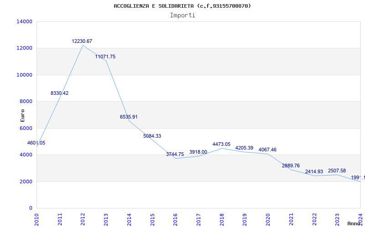Click x-axis year 2023
This screenshot has width=365, height=228.
click(x=337, y=219)
